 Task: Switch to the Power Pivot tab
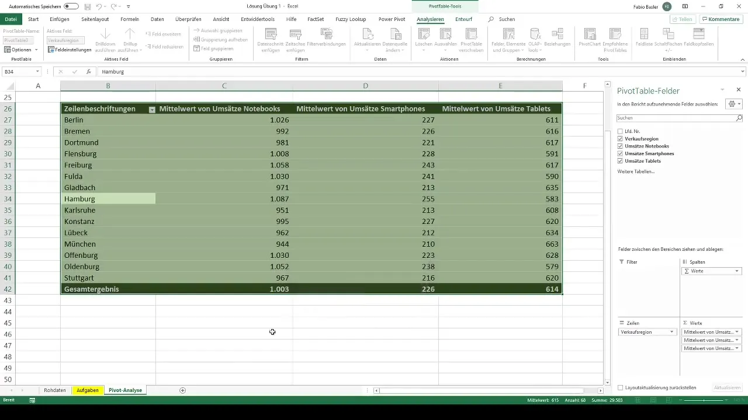[392, 19]
